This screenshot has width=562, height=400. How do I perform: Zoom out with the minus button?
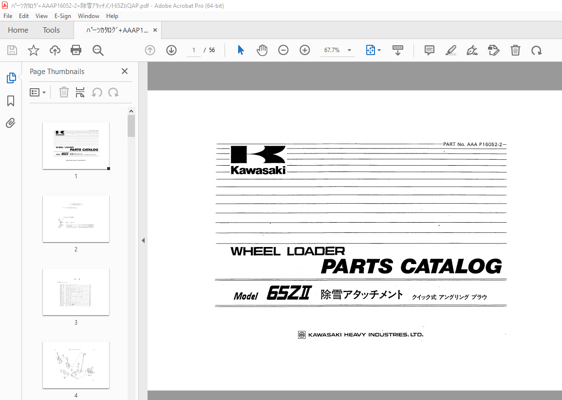(283, 50)
